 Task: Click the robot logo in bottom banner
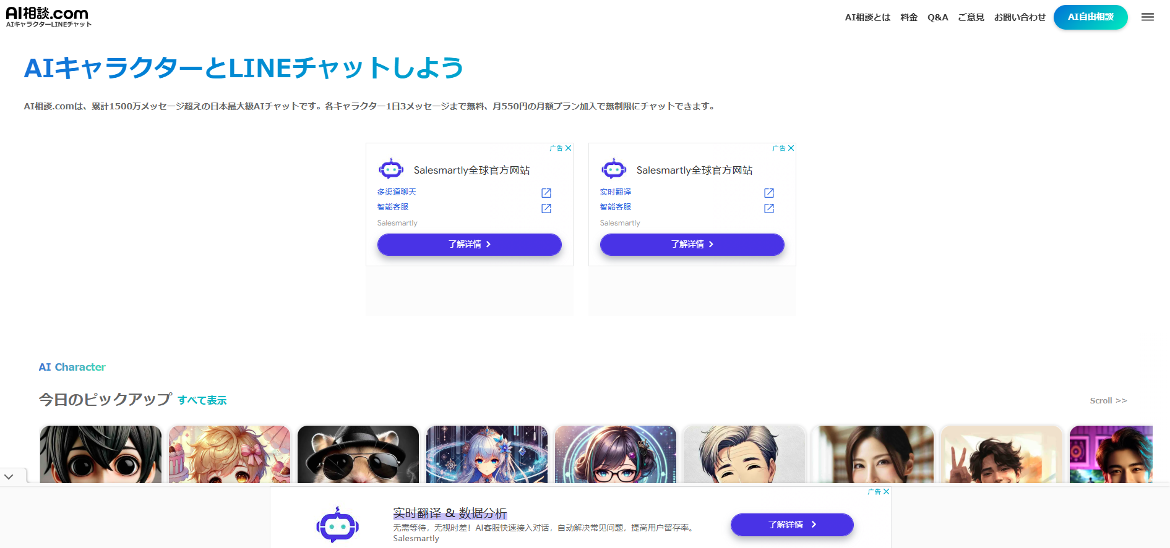pyautogui.click(x=337, y=525)
